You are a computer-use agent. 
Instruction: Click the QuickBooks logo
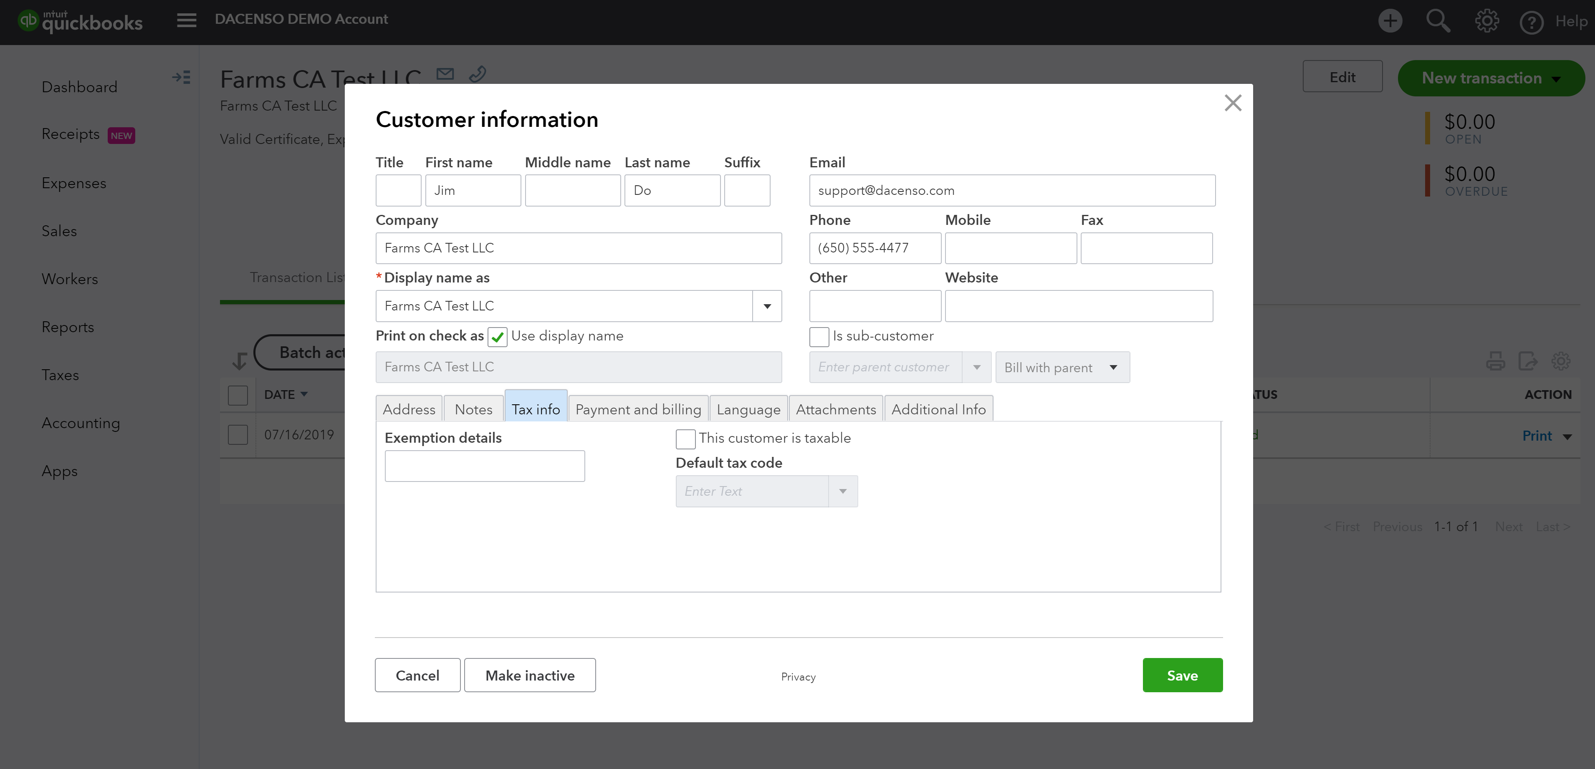81,21
